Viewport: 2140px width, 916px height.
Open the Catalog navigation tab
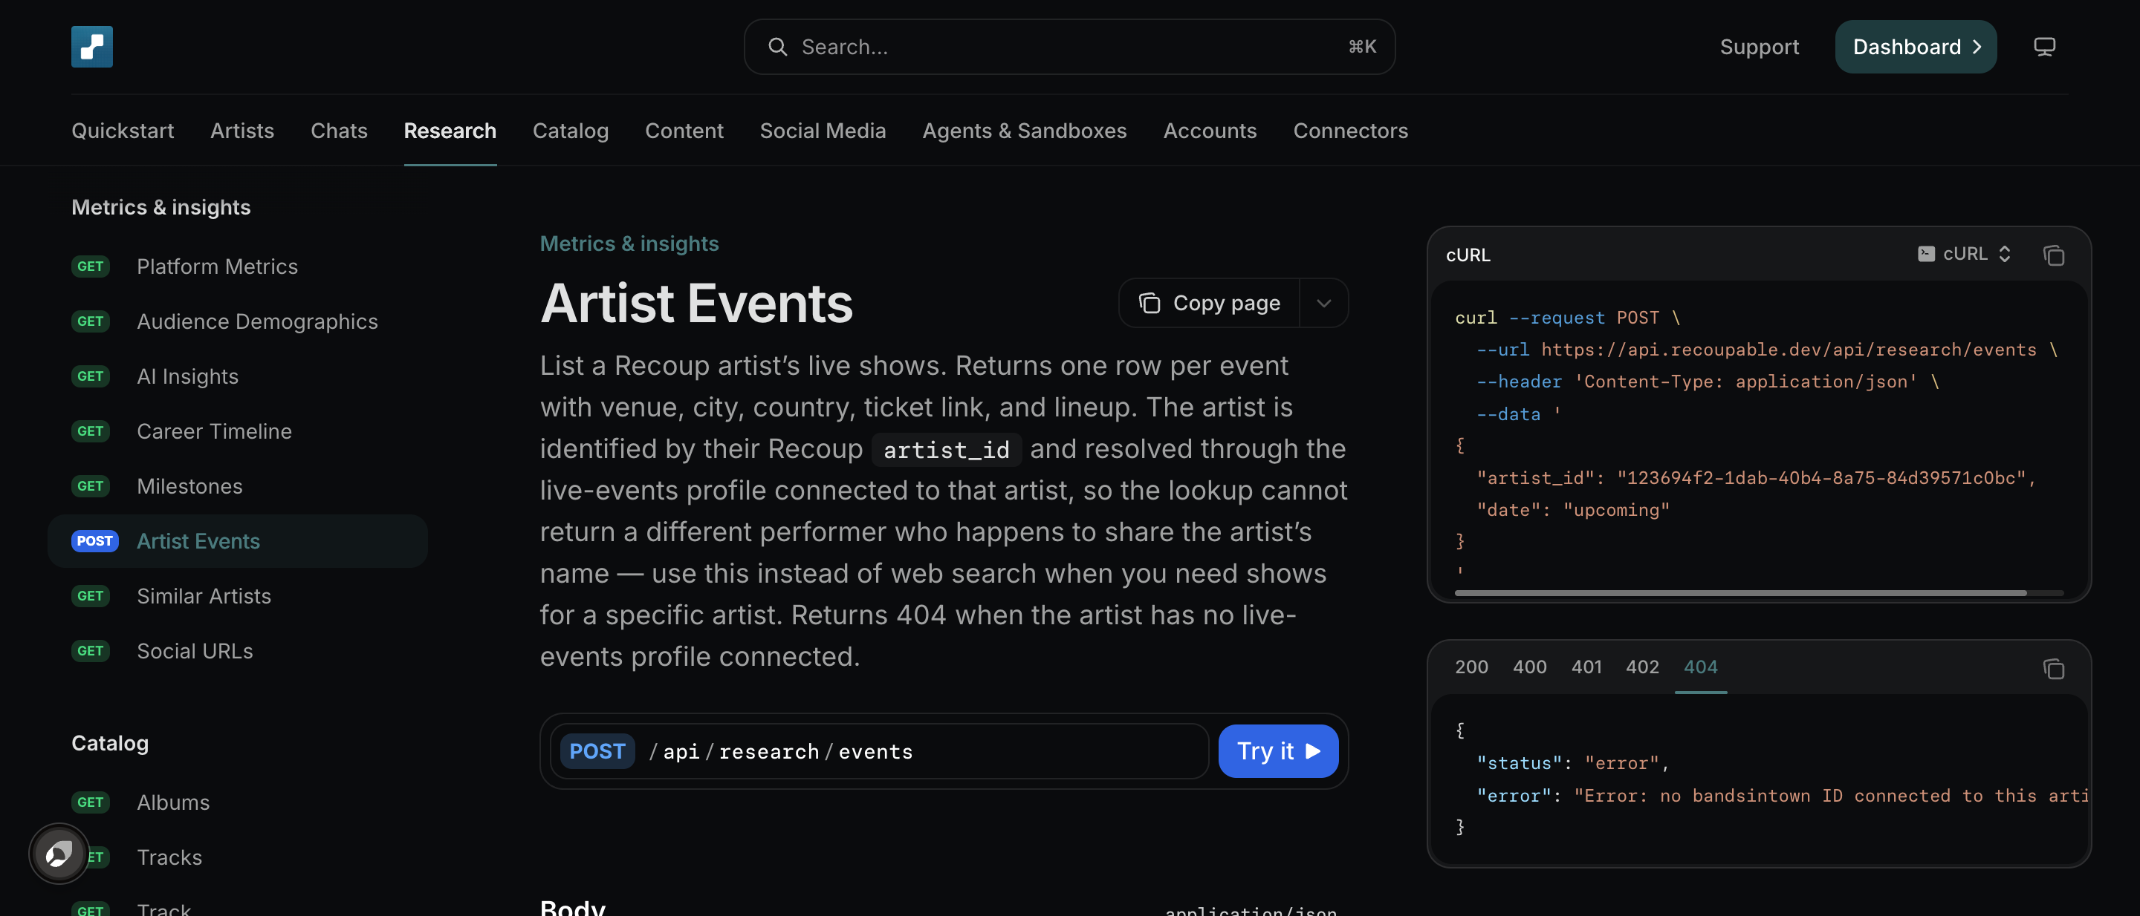click(571, 130)
